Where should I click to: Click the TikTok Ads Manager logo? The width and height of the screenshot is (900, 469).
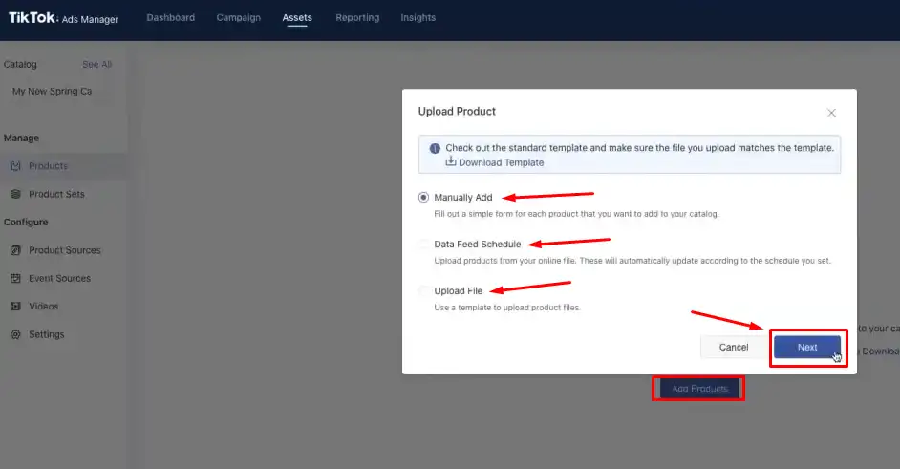point(63,18)
